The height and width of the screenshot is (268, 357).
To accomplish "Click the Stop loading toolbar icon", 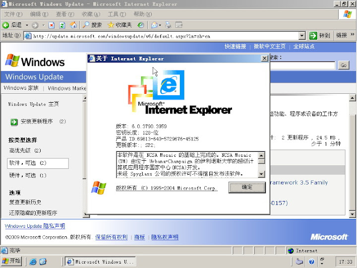I will point(52,25).
